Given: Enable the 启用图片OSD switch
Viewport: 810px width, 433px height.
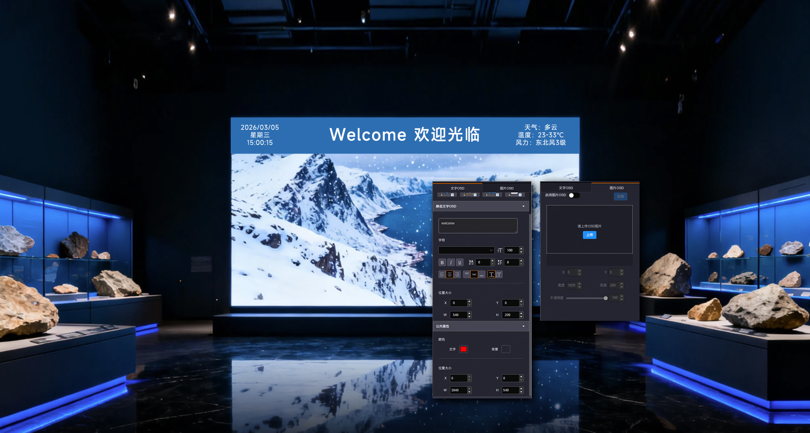Looking at the screenshot, I should (x=574, y=195).
